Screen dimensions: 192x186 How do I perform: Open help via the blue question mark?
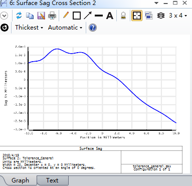coord(93,28)
